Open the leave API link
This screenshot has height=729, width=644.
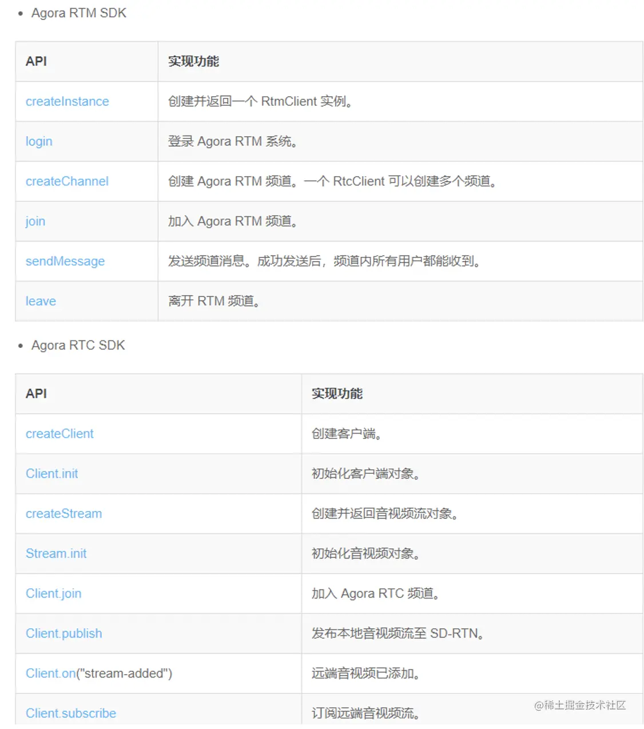(x=41, y=302)
